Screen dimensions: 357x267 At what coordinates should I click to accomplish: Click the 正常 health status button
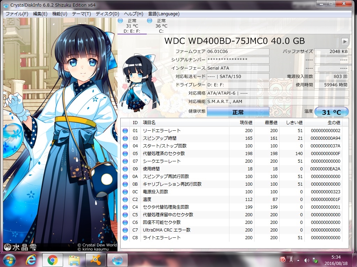(238, 112)
